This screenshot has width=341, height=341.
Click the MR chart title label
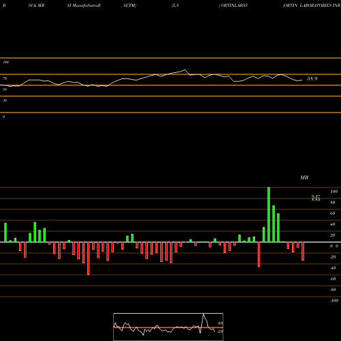click(x=304, y=177)
